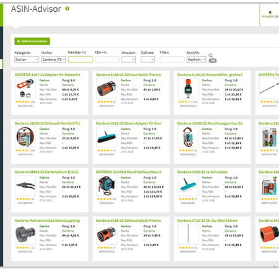Open the Marke dropdown showing Gardena

(x=53, y=60)
